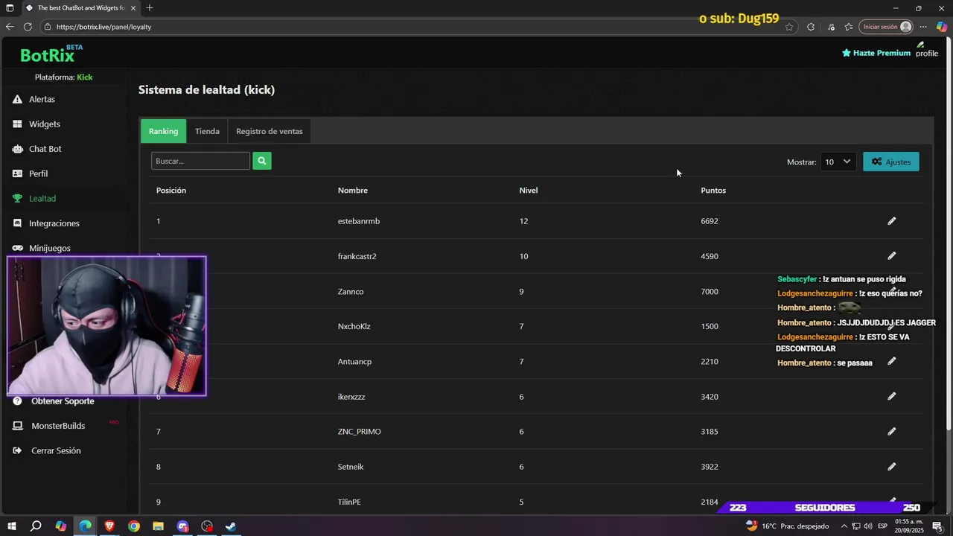Sort by the Posición column header
The image size is (953, 536).
coord(171,191)
